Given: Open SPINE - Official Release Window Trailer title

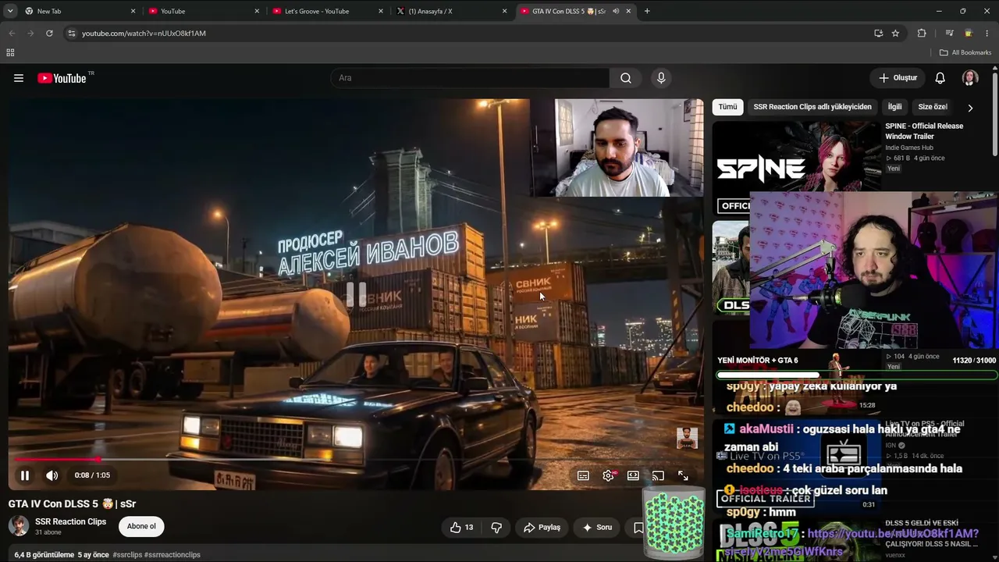Looking at the screenshot, I should [924, 131].
